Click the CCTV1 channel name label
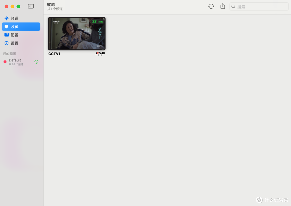 pos(54,53)
